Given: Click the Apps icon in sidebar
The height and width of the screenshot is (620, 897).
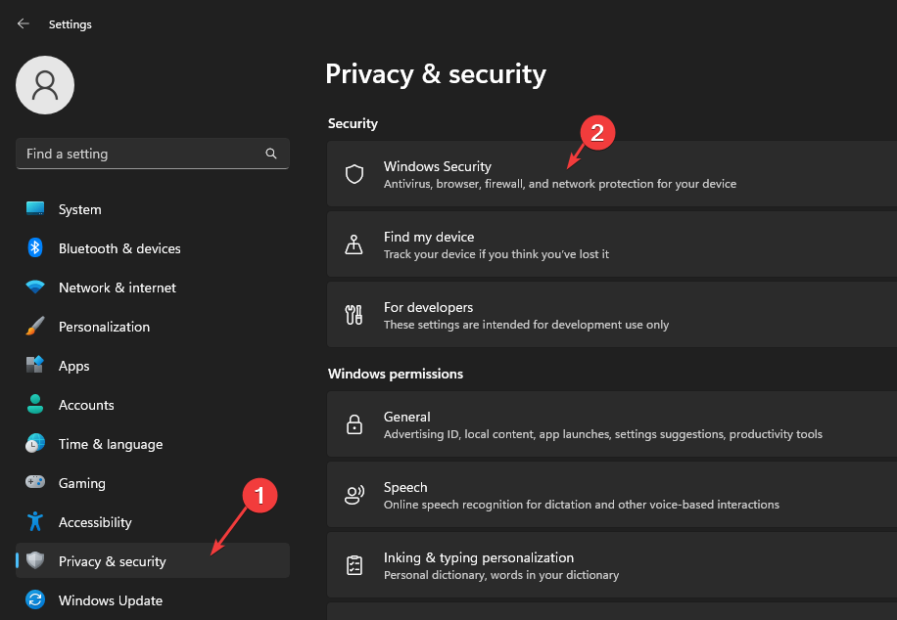Looking at the screenshot, I should 35,365.
